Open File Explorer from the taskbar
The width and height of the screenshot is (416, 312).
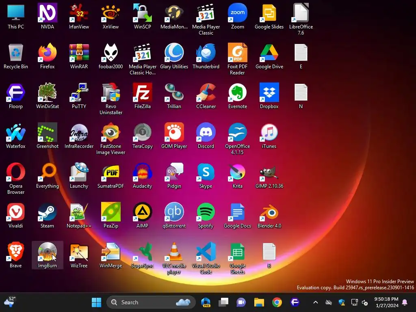pyautogui.click(x=259, y=302)
